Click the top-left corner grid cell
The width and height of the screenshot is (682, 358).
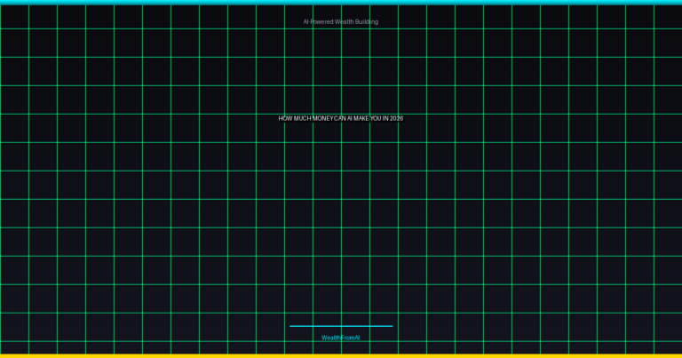coord(14,17)
